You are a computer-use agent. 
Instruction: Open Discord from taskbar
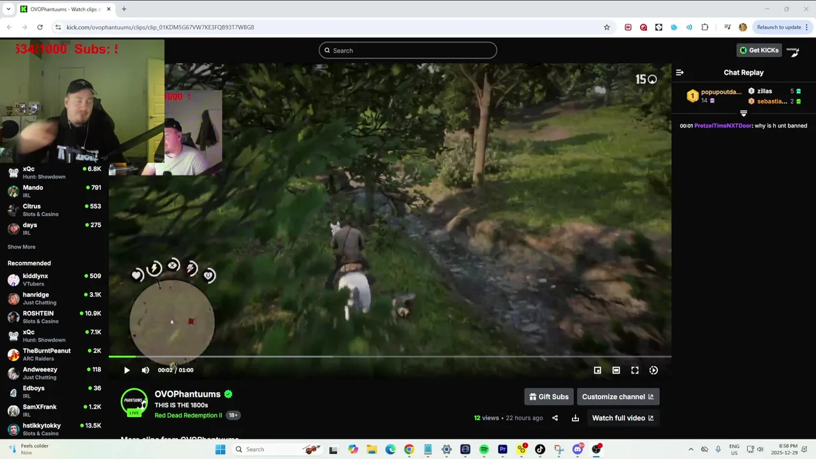click(x=578, y=449)
